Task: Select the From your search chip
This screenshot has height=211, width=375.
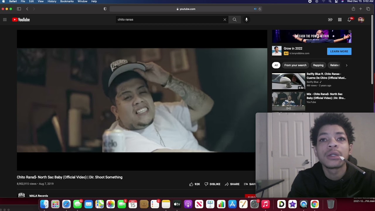Action: (295, 65)
